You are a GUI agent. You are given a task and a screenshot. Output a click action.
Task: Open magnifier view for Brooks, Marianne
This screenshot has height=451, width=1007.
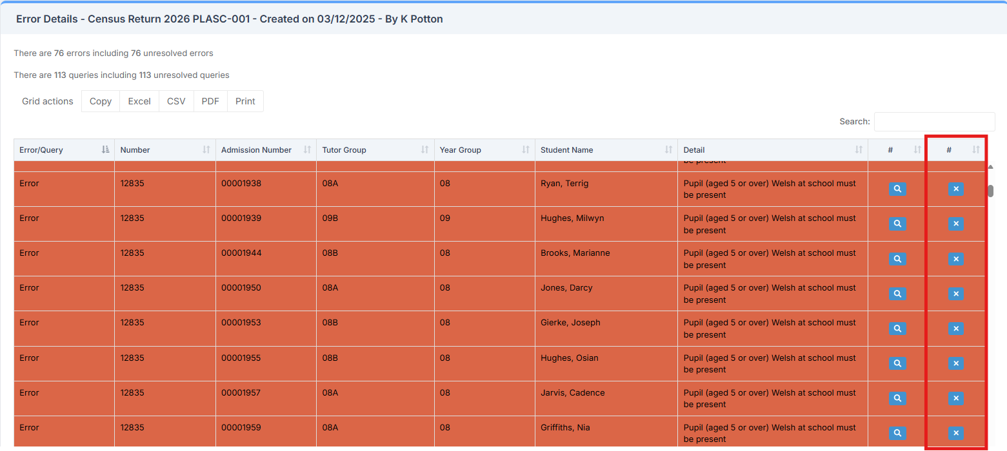pyautogui.click(x=897, y=258)
